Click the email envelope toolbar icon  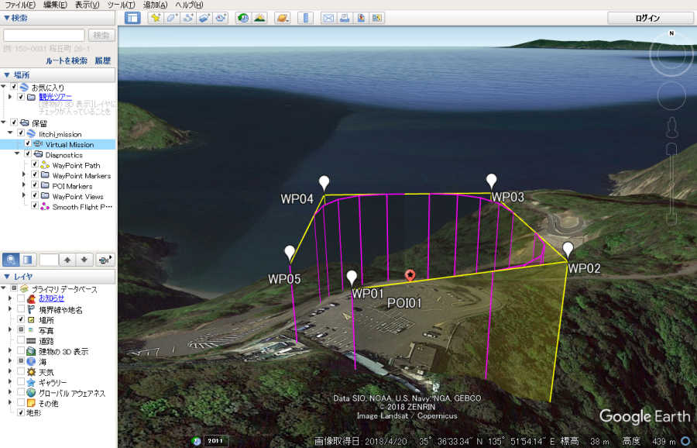pos(328,18)
